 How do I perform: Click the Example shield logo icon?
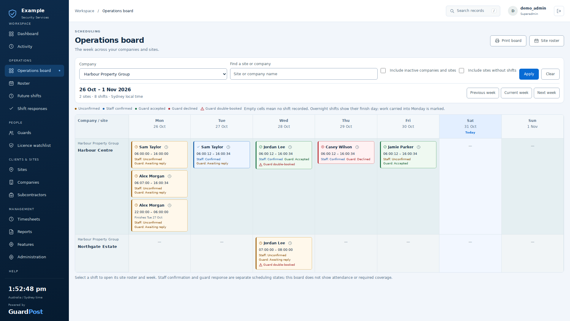12,13
